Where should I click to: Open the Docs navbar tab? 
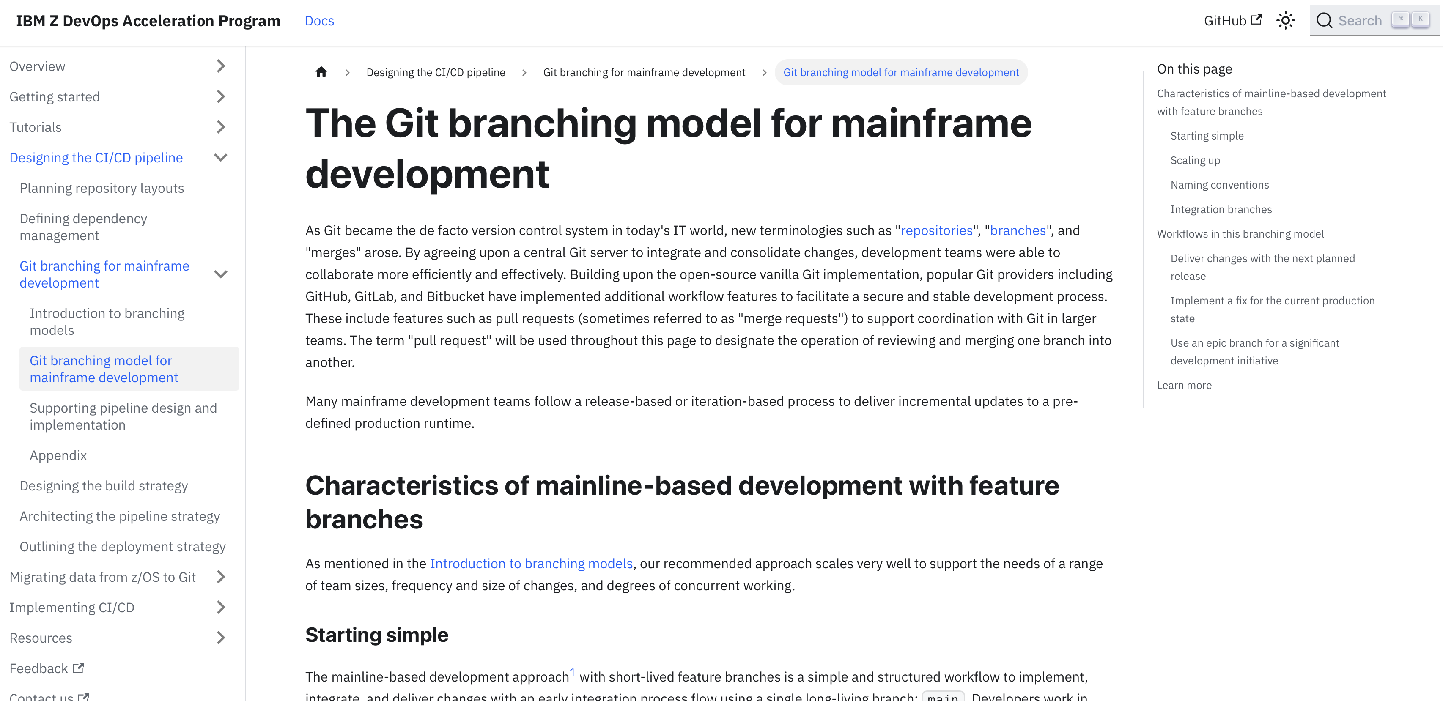pyautogui.click(x=319, y=21)
